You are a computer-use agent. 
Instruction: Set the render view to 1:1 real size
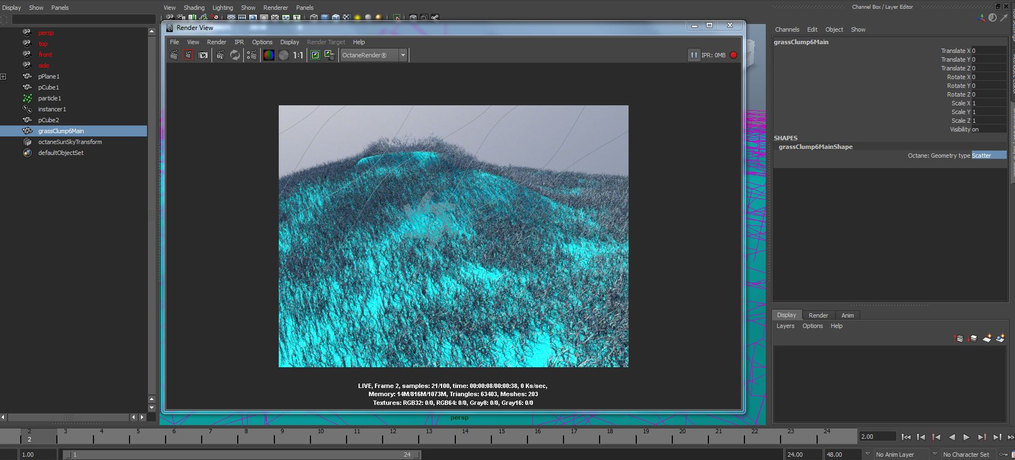click(x=298, y=55)
